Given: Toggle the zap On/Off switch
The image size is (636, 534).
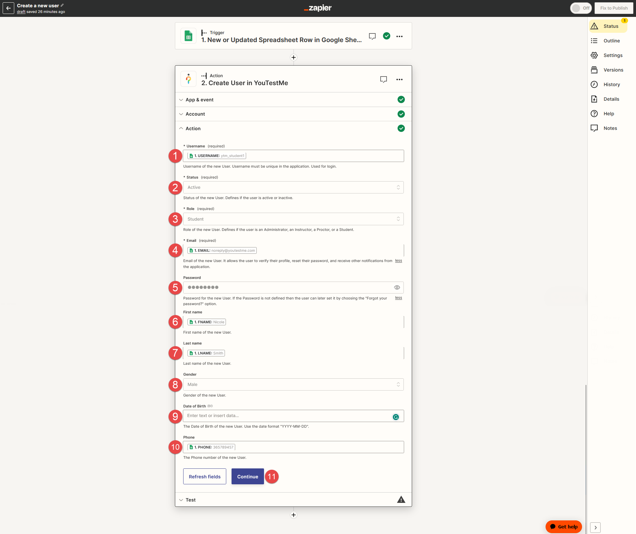Looking at the screenshot, I should (x=581, y=8).
